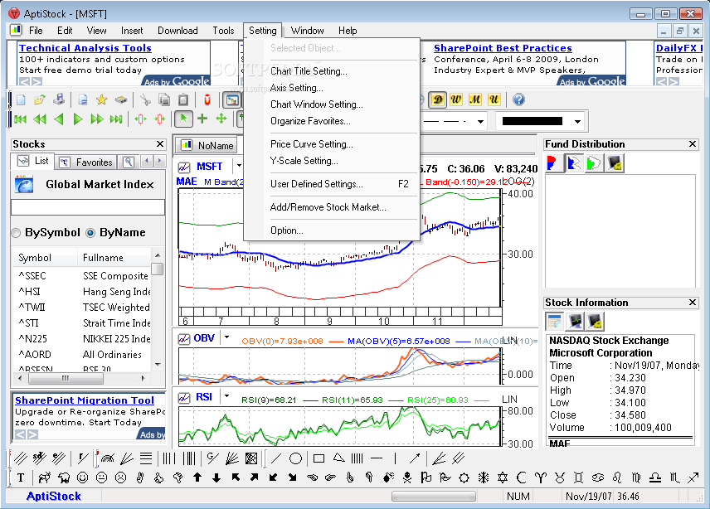Jump to last record with green arrow
Screen dimensions: 710x509
(116, 119)
